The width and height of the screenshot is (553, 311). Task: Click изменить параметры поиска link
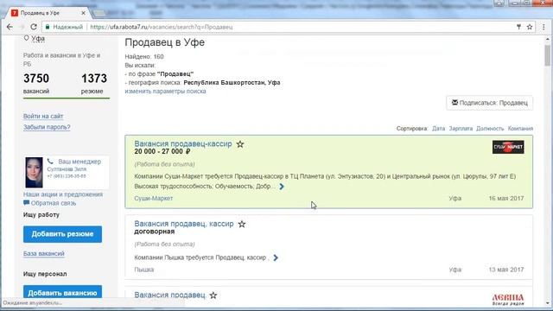(x=165, y=91)
